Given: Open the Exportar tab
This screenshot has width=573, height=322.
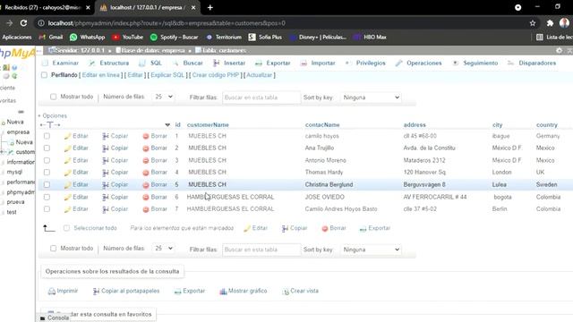Looking at the screenshot, I should [x=272, y=64].
